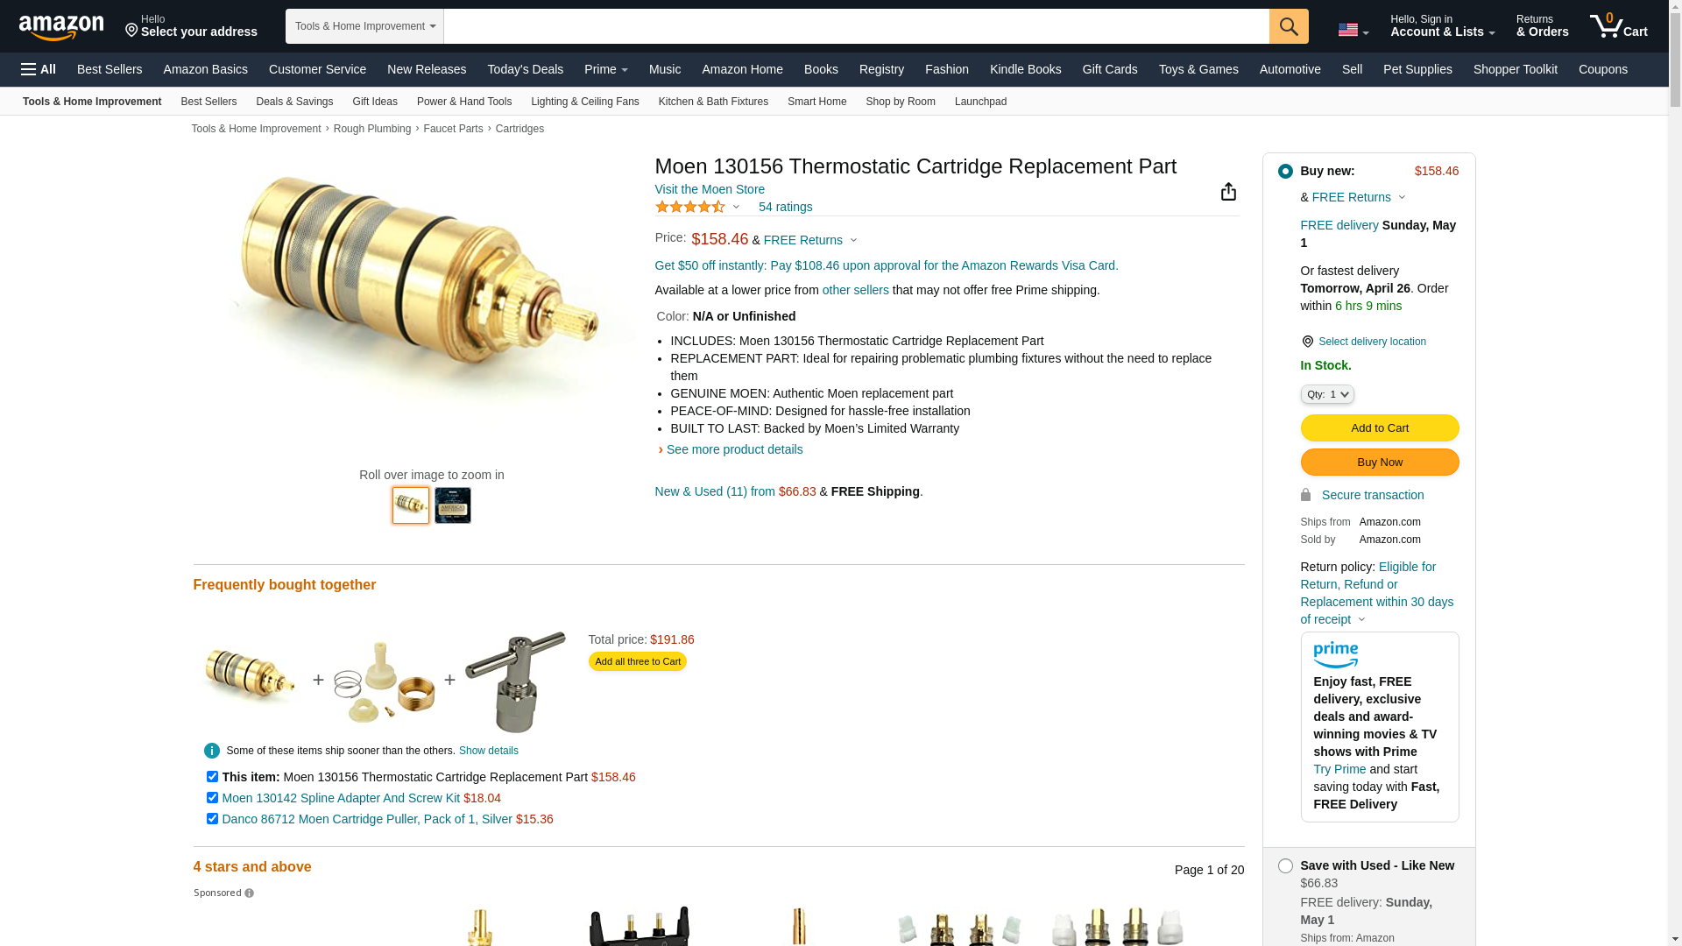Open the Qty quantity dropdown

(x=1327, y=394)
